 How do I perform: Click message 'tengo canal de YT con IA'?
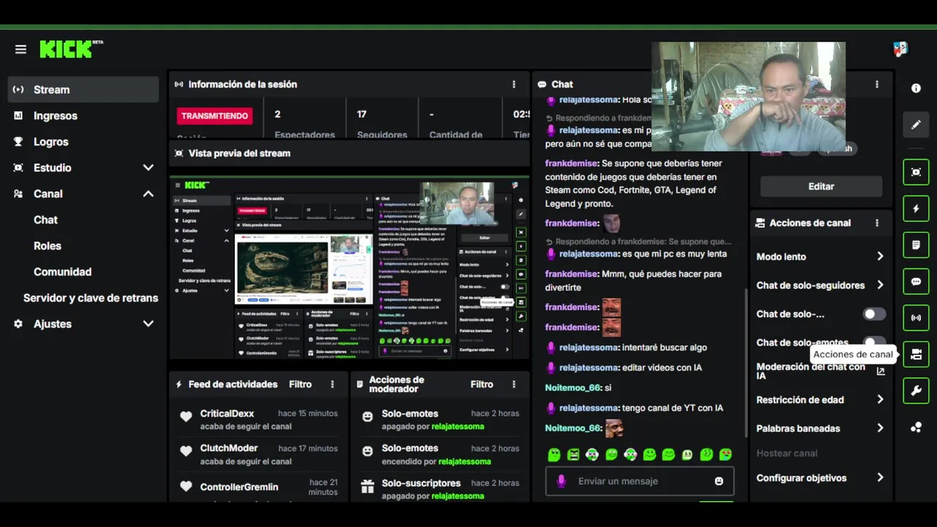click(x=672, y=408)
